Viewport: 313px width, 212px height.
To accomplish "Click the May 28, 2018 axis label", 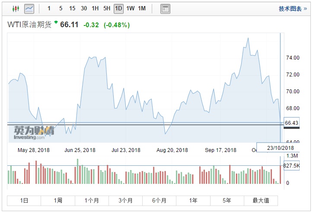I will (x=34, y=150).
